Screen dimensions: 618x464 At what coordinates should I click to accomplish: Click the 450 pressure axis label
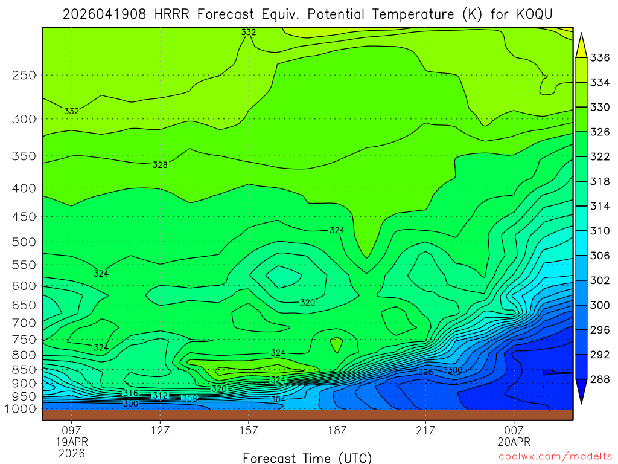24,217
